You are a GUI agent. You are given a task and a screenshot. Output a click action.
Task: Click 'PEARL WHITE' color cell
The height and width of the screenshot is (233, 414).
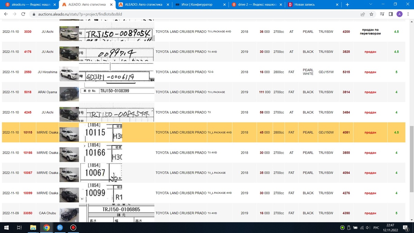coord(308,72)
